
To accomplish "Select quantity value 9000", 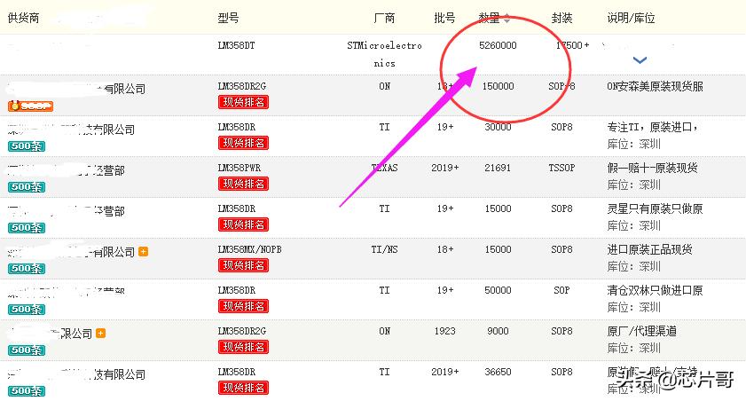I will tap(498, 331).
